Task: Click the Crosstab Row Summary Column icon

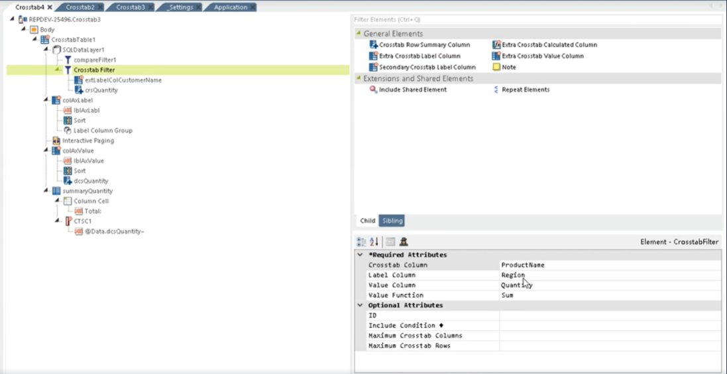Action: pyautogui.click(x=374, y=44)
